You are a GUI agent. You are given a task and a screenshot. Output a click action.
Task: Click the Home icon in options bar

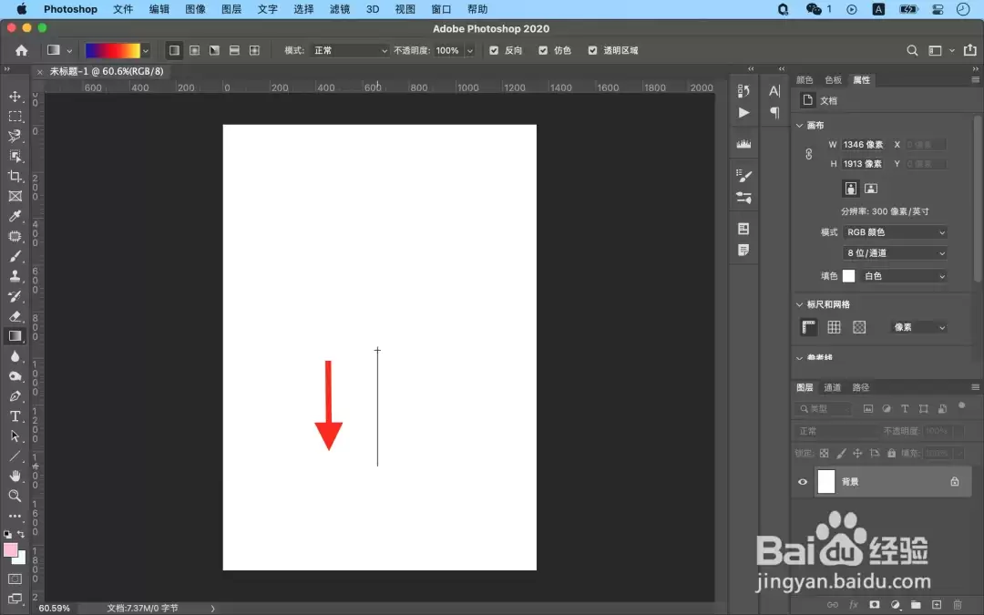click(21, 50)
